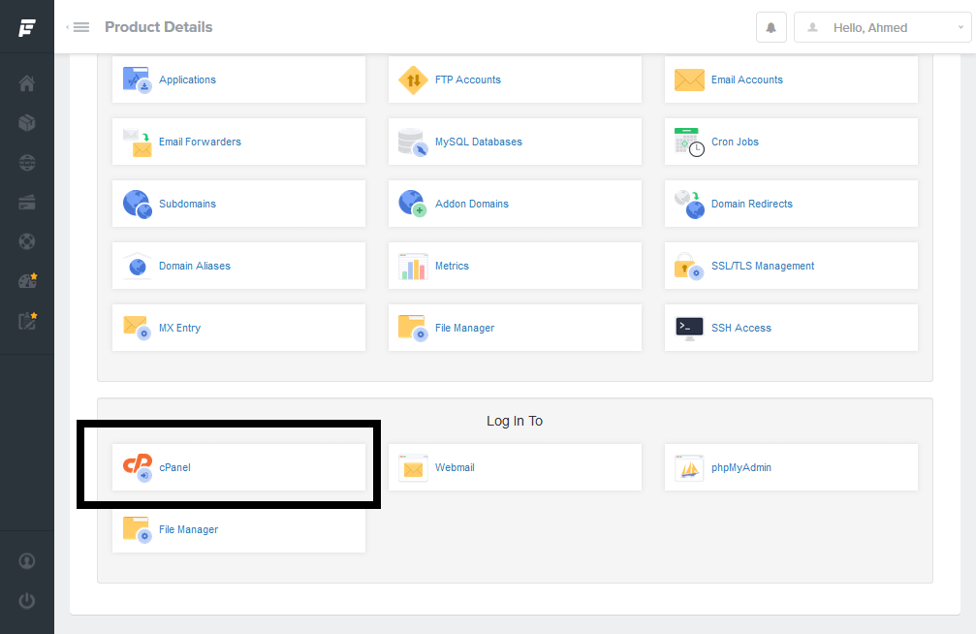Click the Cron Jobs calendar clock icon
Viewport: 976px width, 634px height.
pos(689,142)
